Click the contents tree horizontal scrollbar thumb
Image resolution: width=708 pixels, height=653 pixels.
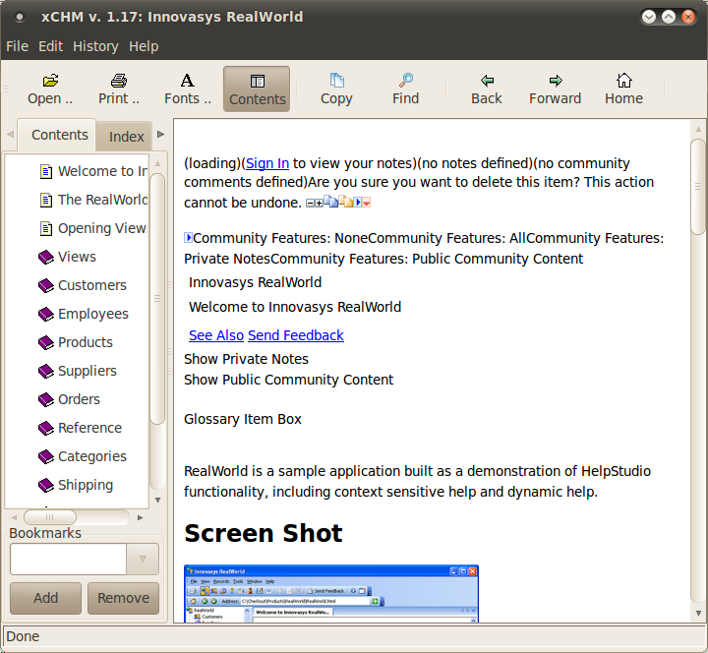coord(50,517)
